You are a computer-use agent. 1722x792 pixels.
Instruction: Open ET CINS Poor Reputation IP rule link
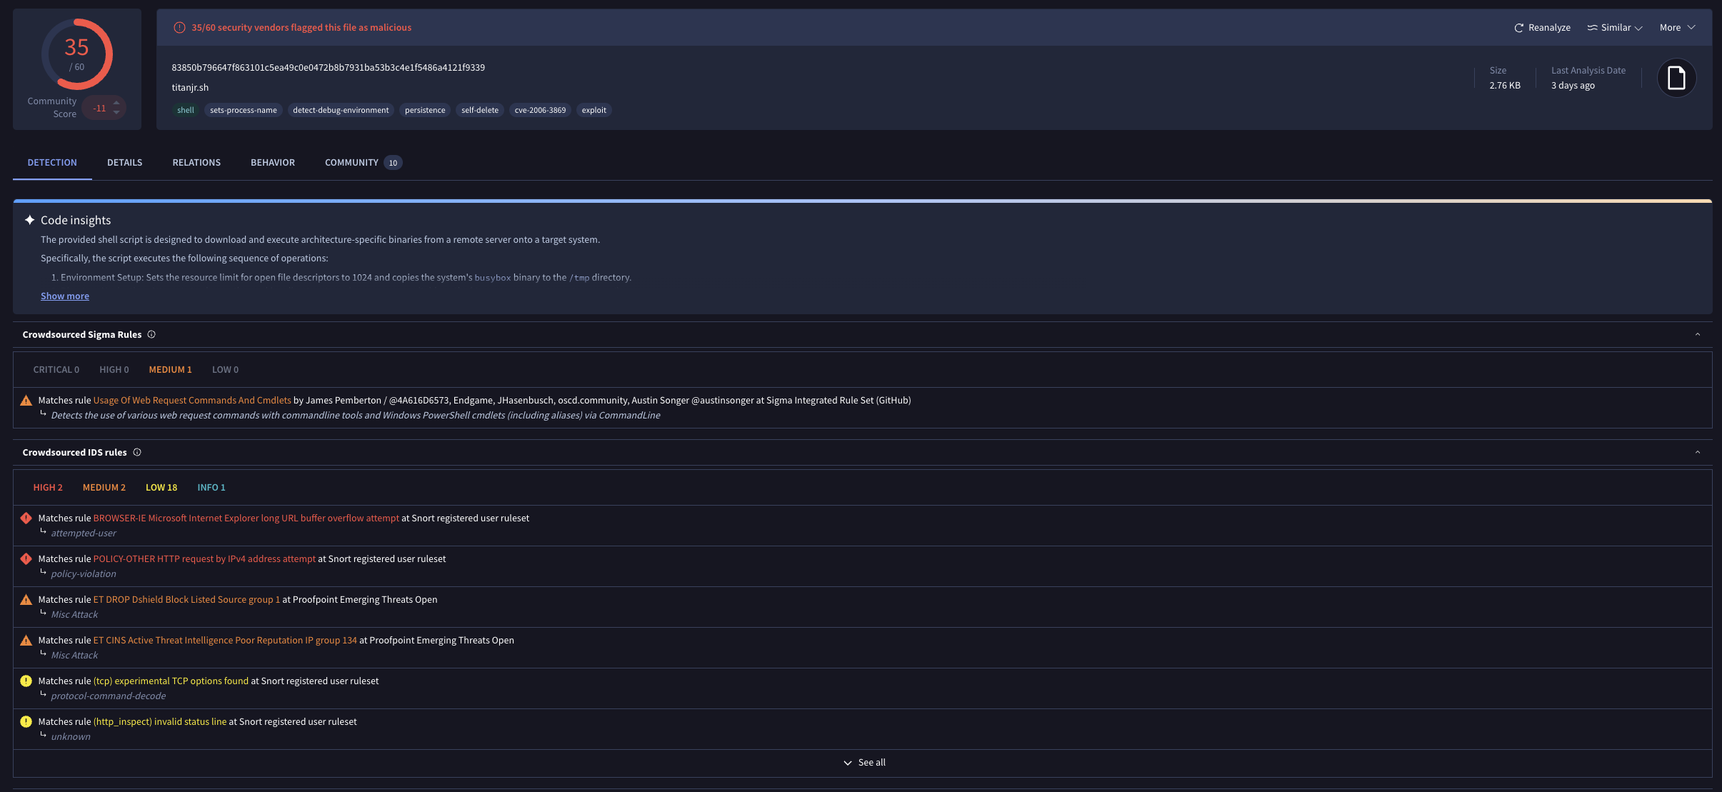point(225,641)
